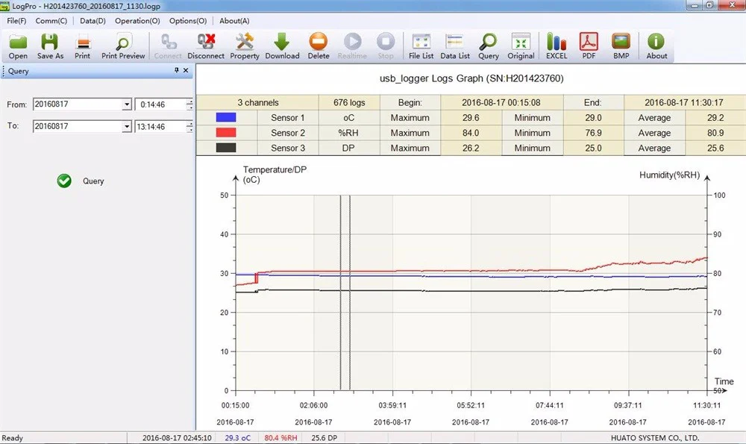
Task: Open the Data(D) menu
Action: coord(93,21)
